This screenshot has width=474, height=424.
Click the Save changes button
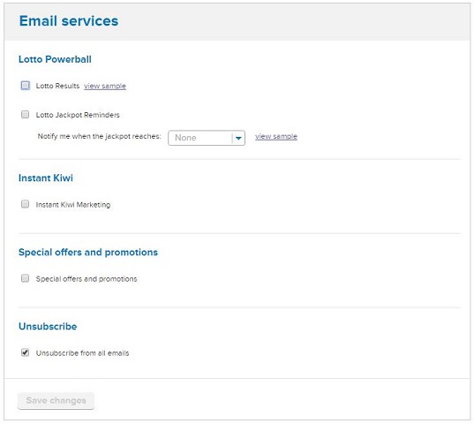coord(56,400)
